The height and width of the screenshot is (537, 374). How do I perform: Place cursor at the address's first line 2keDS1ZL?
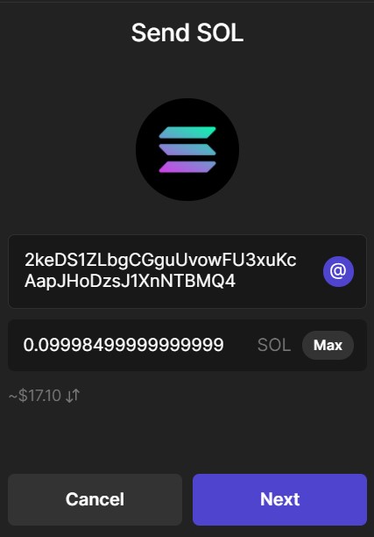coord(160,261)
